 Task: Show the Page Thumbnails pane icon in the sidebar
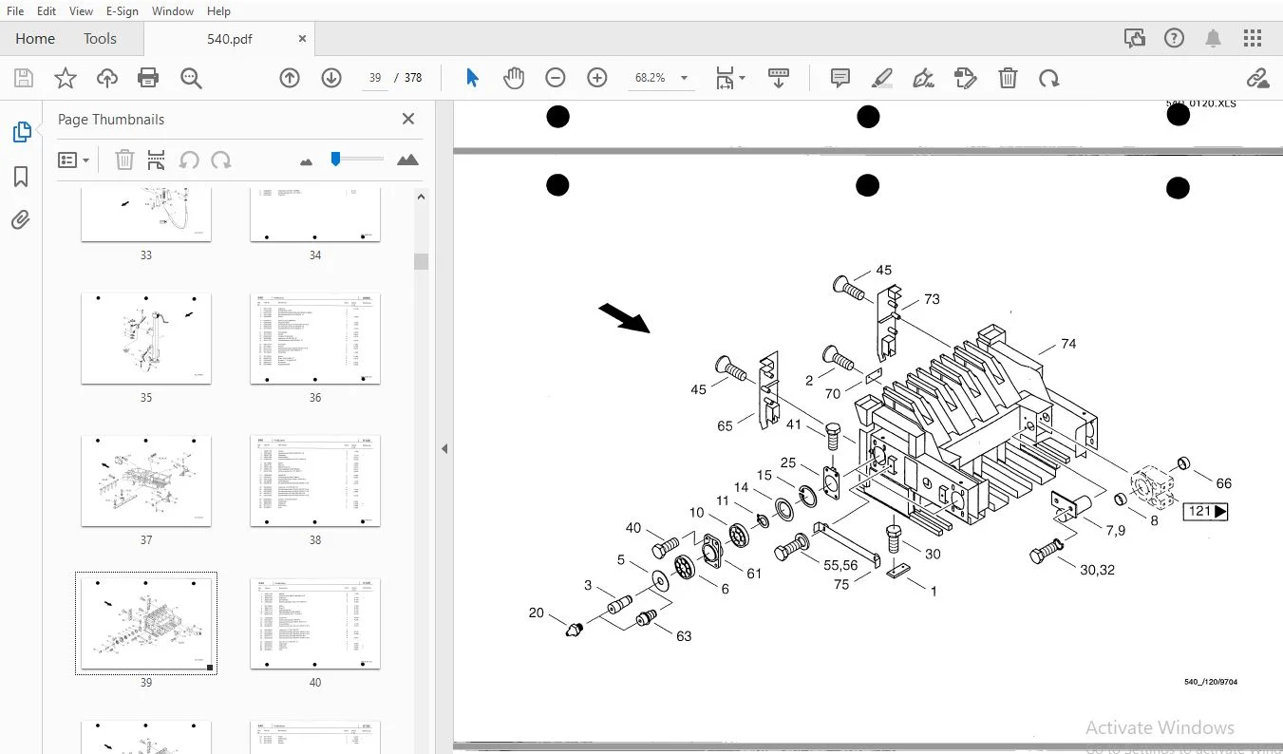21,132
